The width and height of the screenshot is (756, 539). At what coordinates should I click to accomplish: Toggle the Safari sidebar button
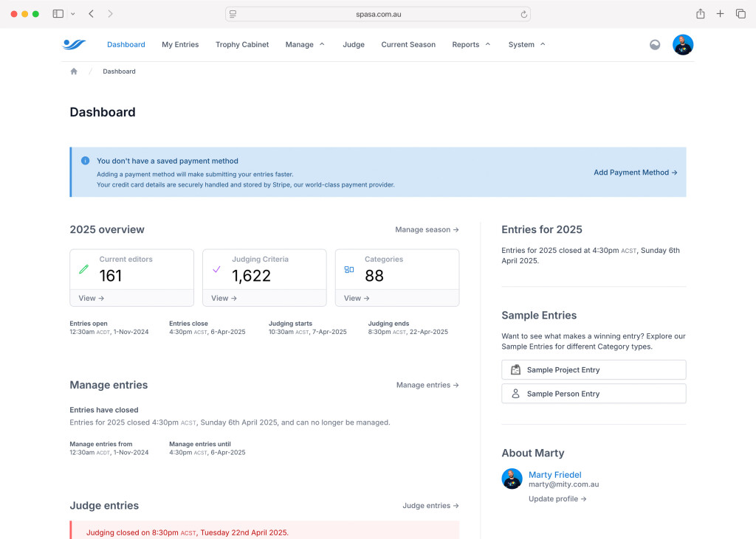58,14
